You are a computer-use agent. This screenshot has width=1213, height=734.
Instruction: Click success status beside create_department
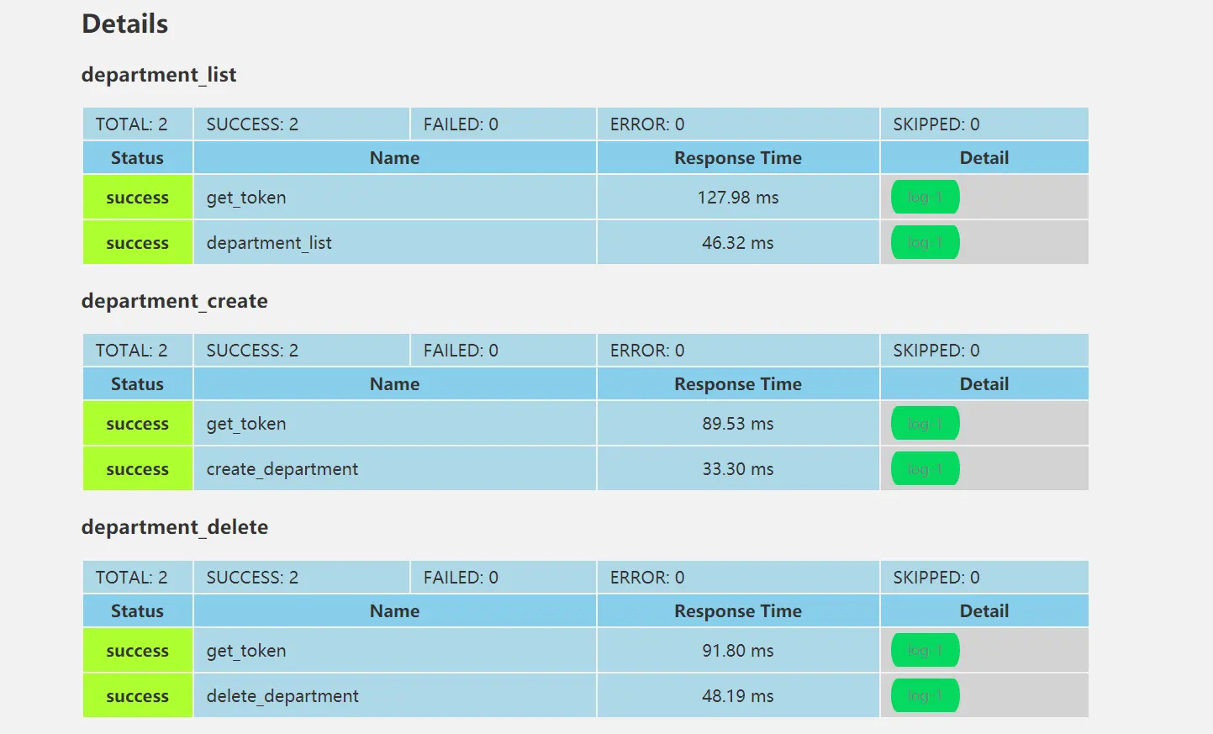pyautogui.click(x=138, y=468)
